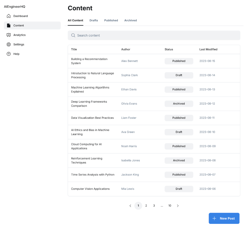
Task: Switch to the Drafts tab
Action: click(x=94, y=21)
